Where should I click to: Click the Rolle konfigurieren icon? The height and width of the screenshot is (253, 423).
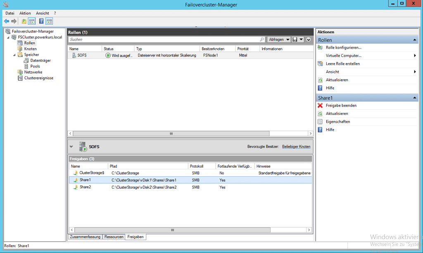click(320, 48)
